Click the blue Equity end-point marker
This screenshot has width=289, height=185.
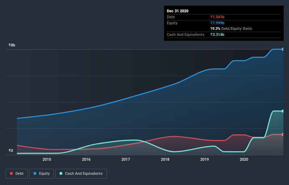(x=283, y=49)
